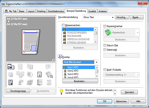Click the user icon on My Tab
149x108 pixels.
(x=6, y=11)
